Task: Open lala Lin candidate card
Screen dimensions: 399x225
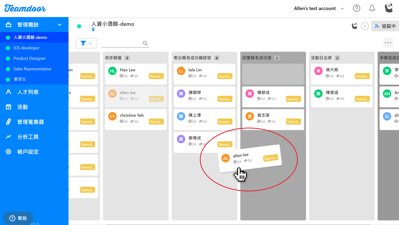Action: [204, 74]
